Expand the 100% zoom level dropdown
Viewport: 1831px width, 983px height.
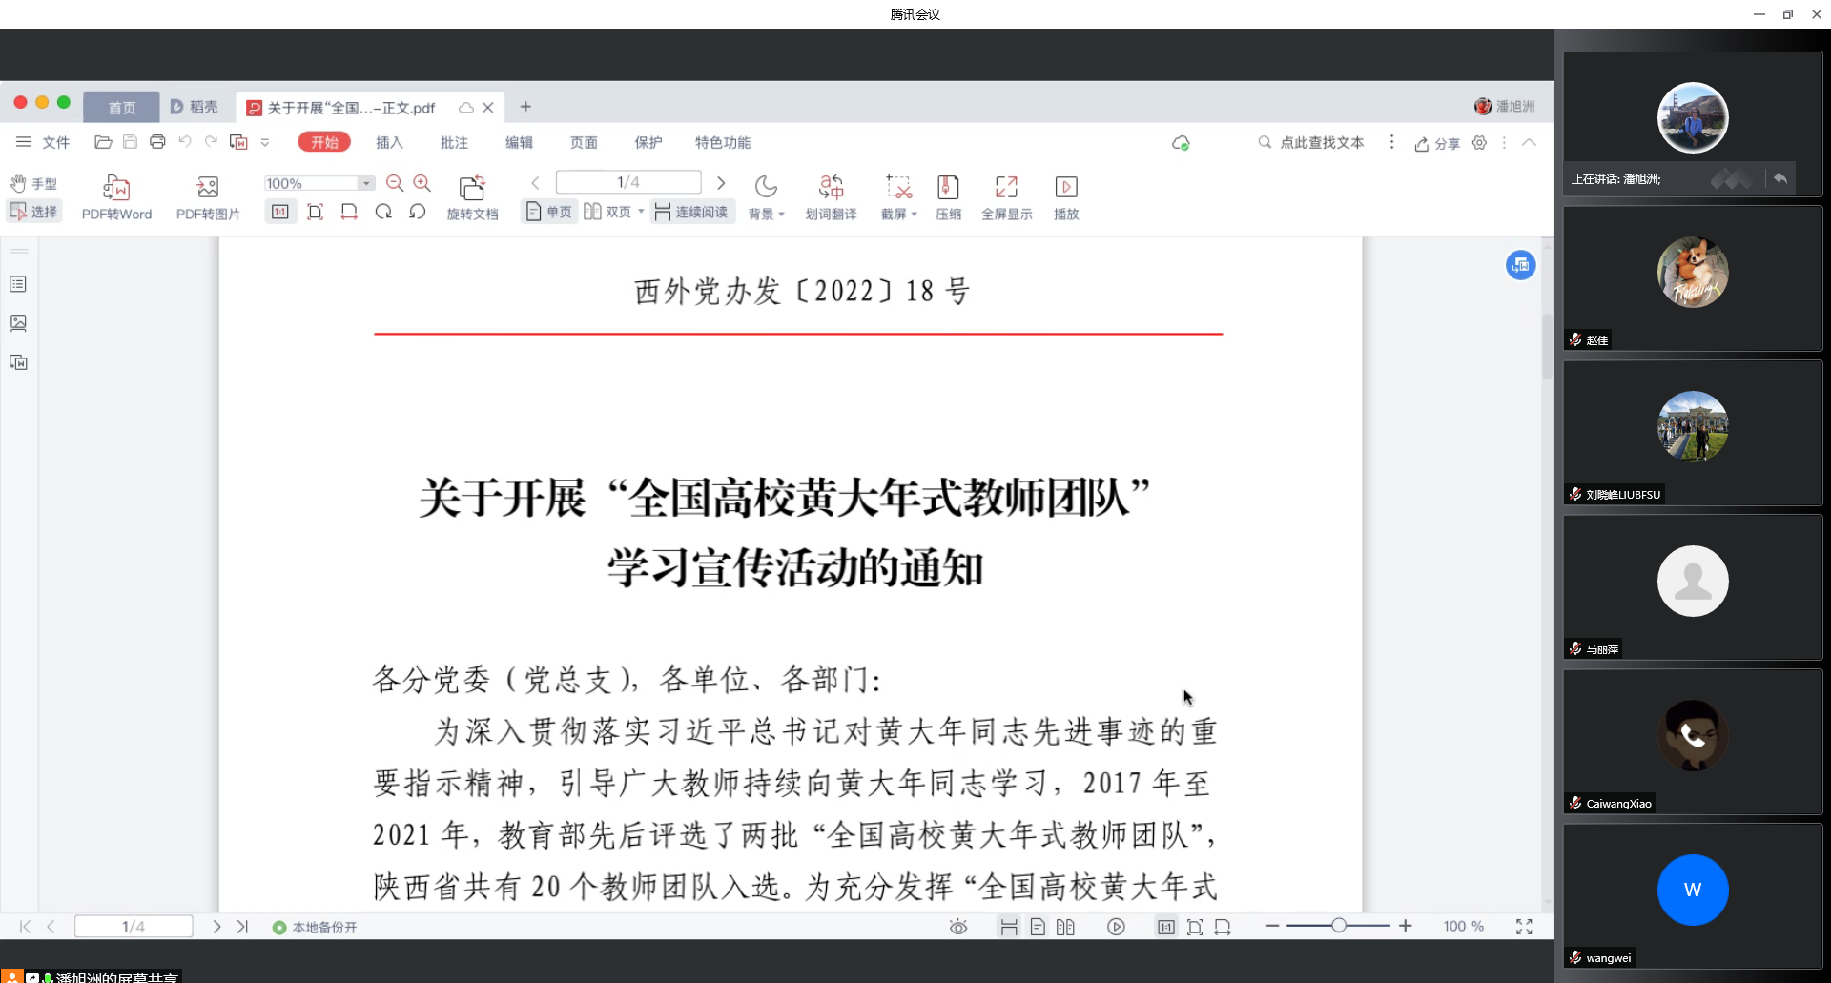coord(366,183)
